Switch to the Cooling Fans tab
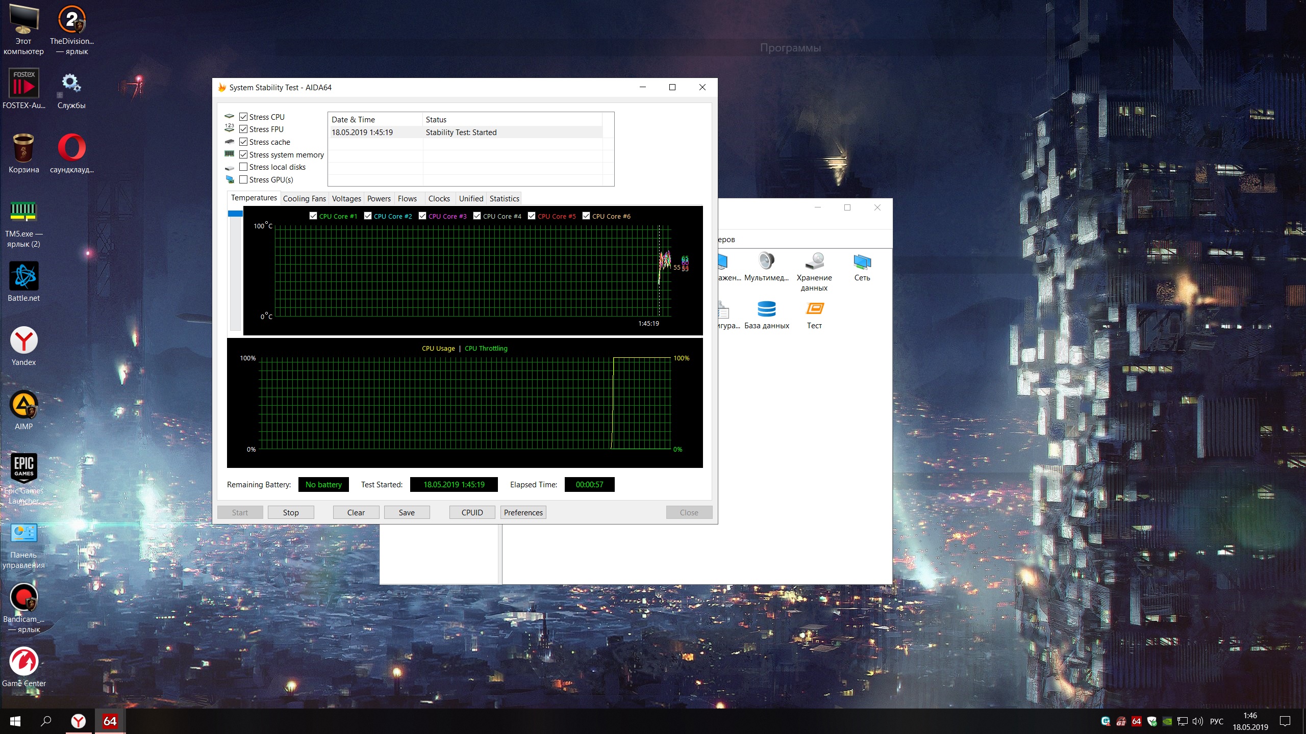 [x=304, y=198]
